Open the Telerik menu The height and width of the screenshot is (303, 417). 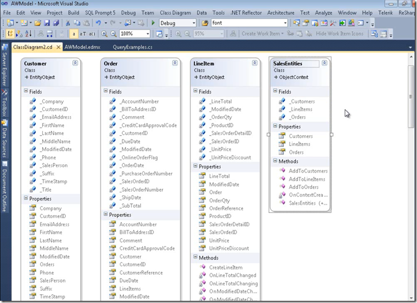(385, 13)
